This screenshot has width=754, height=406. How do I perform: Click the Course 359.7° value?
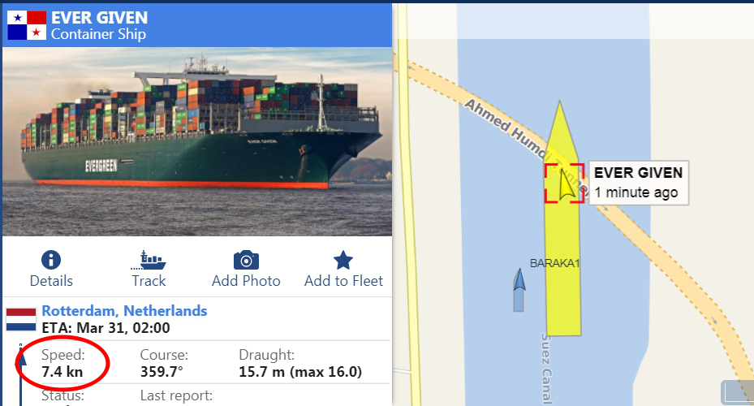coord(162,372)
